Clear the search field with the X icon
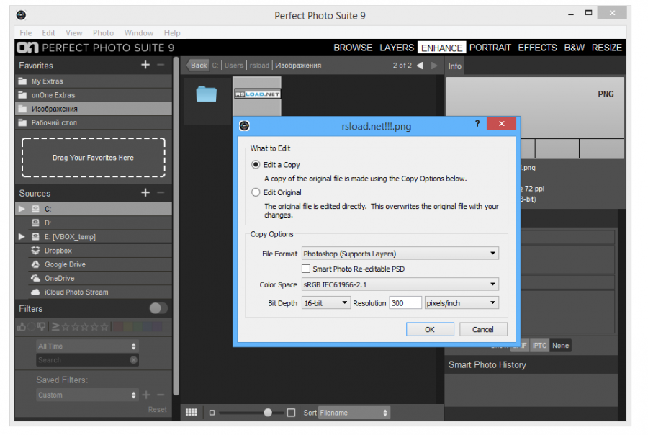The width and height of the screenshot is (648, 435). coord(133,360)
